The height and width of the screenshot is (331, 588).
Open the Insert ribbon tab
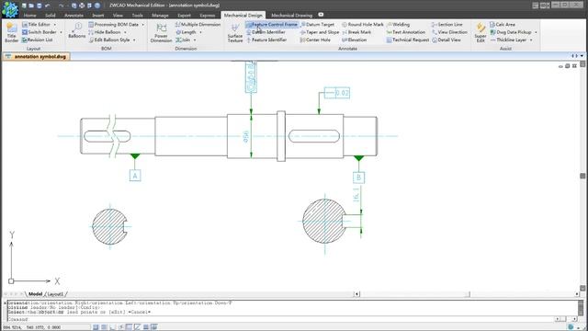point(98,16)
